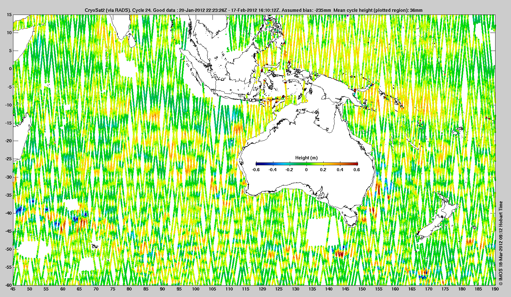
Task: Pick the "60" longitude tick label
Action: pos(63,289)
